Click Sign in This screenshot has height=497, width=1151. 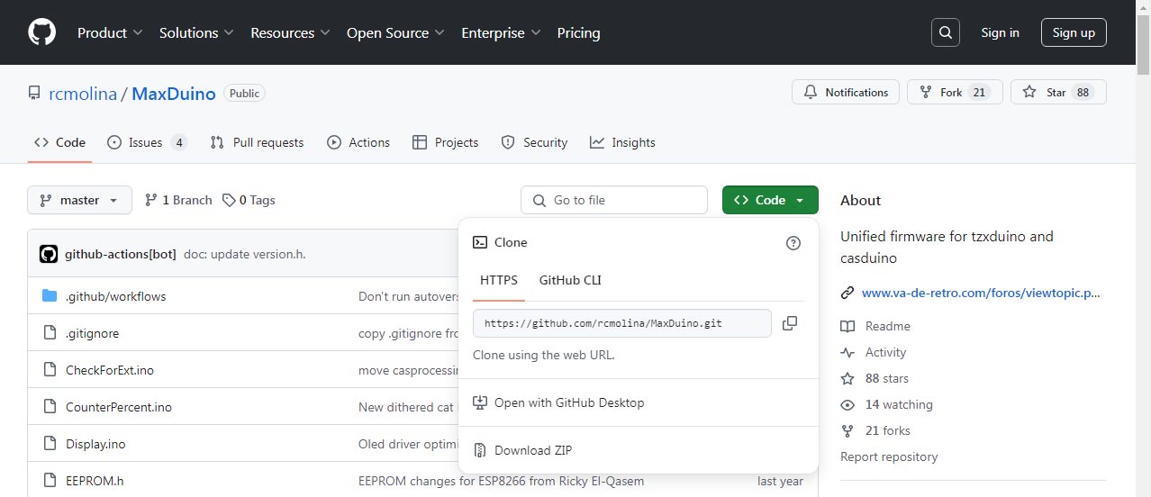(x=1000, y=32)
